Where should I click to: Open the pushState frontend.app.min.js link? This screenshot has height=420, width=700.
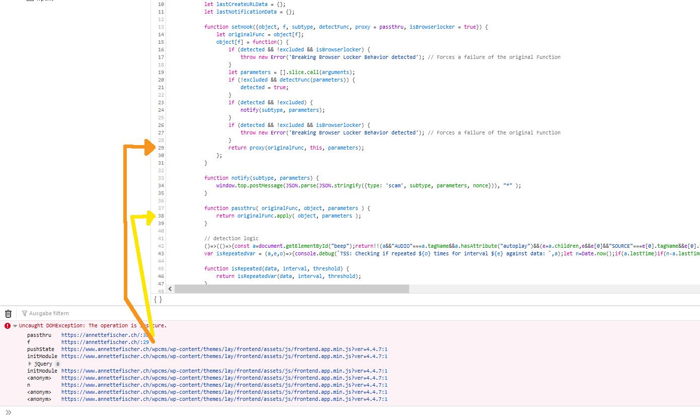click(224, 349)
